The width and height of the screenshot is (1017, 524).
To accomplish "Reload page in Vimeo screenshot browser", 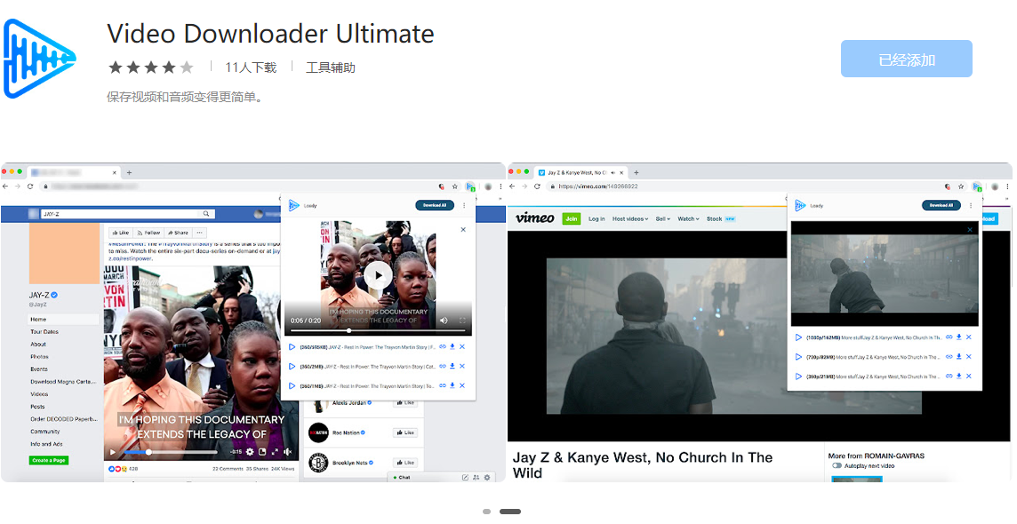I will [x=537, y=187].
